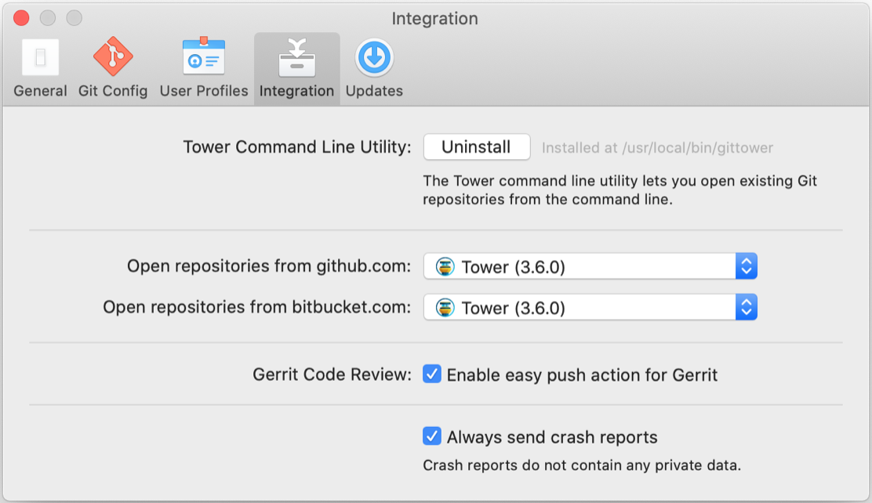This screenshot has width=872, height=503.
Task: Click the Integration inbox tray icon
Action: pos(296,57)
